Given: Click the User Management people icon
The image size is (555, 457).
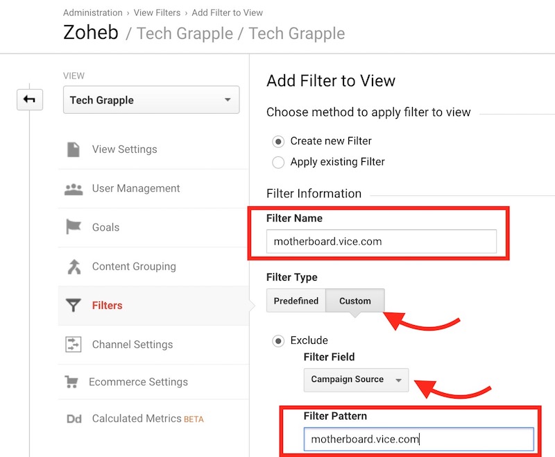Looking at the screenshot, I should pyautogui.click(x=73, y=188).
